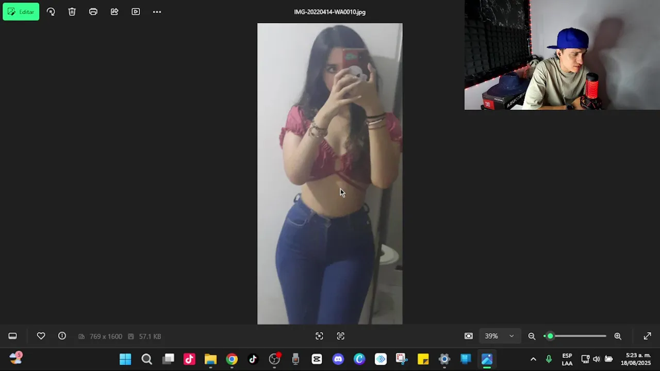Screen dimensions: 660x371
Task: Click the 57.1 KB file size text
Action: [150, 336]
